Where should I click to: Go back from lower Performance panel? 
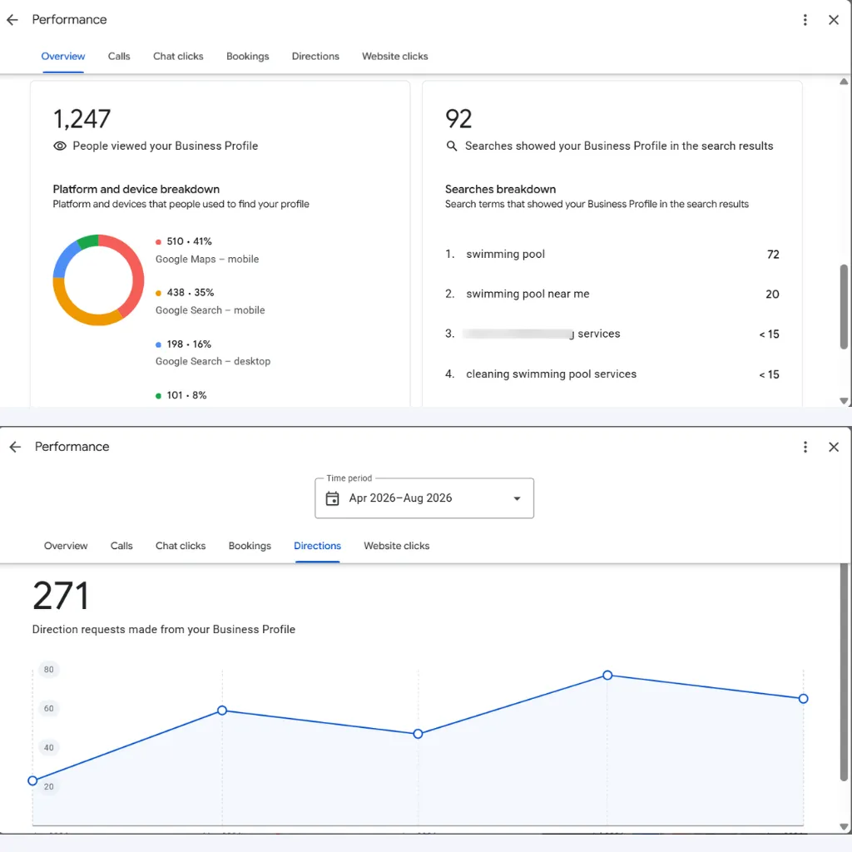pos(15,447)
